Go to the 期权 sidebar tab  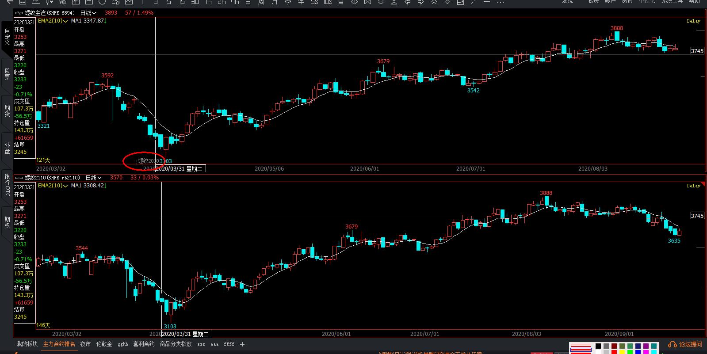point(7,222)
